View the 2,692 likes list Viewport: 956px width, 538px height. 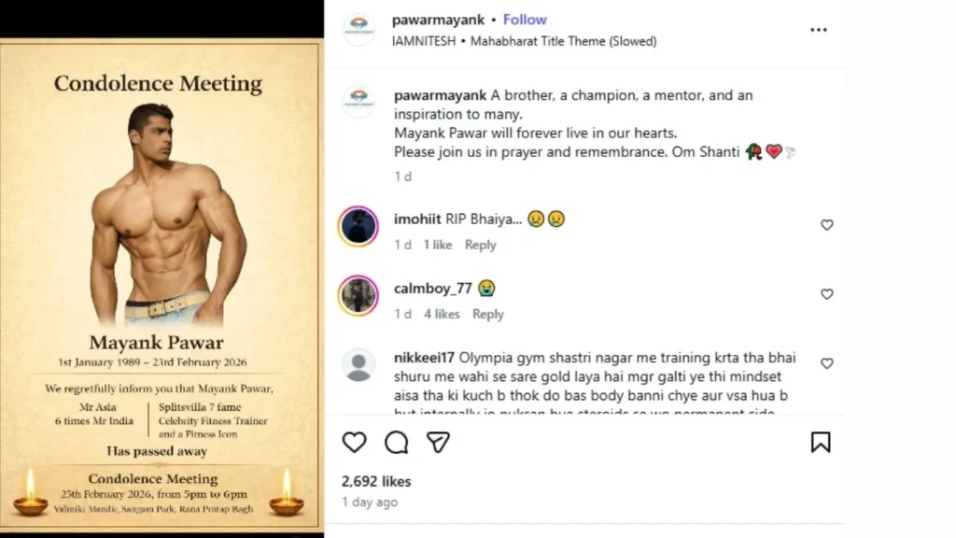point(376,482)
